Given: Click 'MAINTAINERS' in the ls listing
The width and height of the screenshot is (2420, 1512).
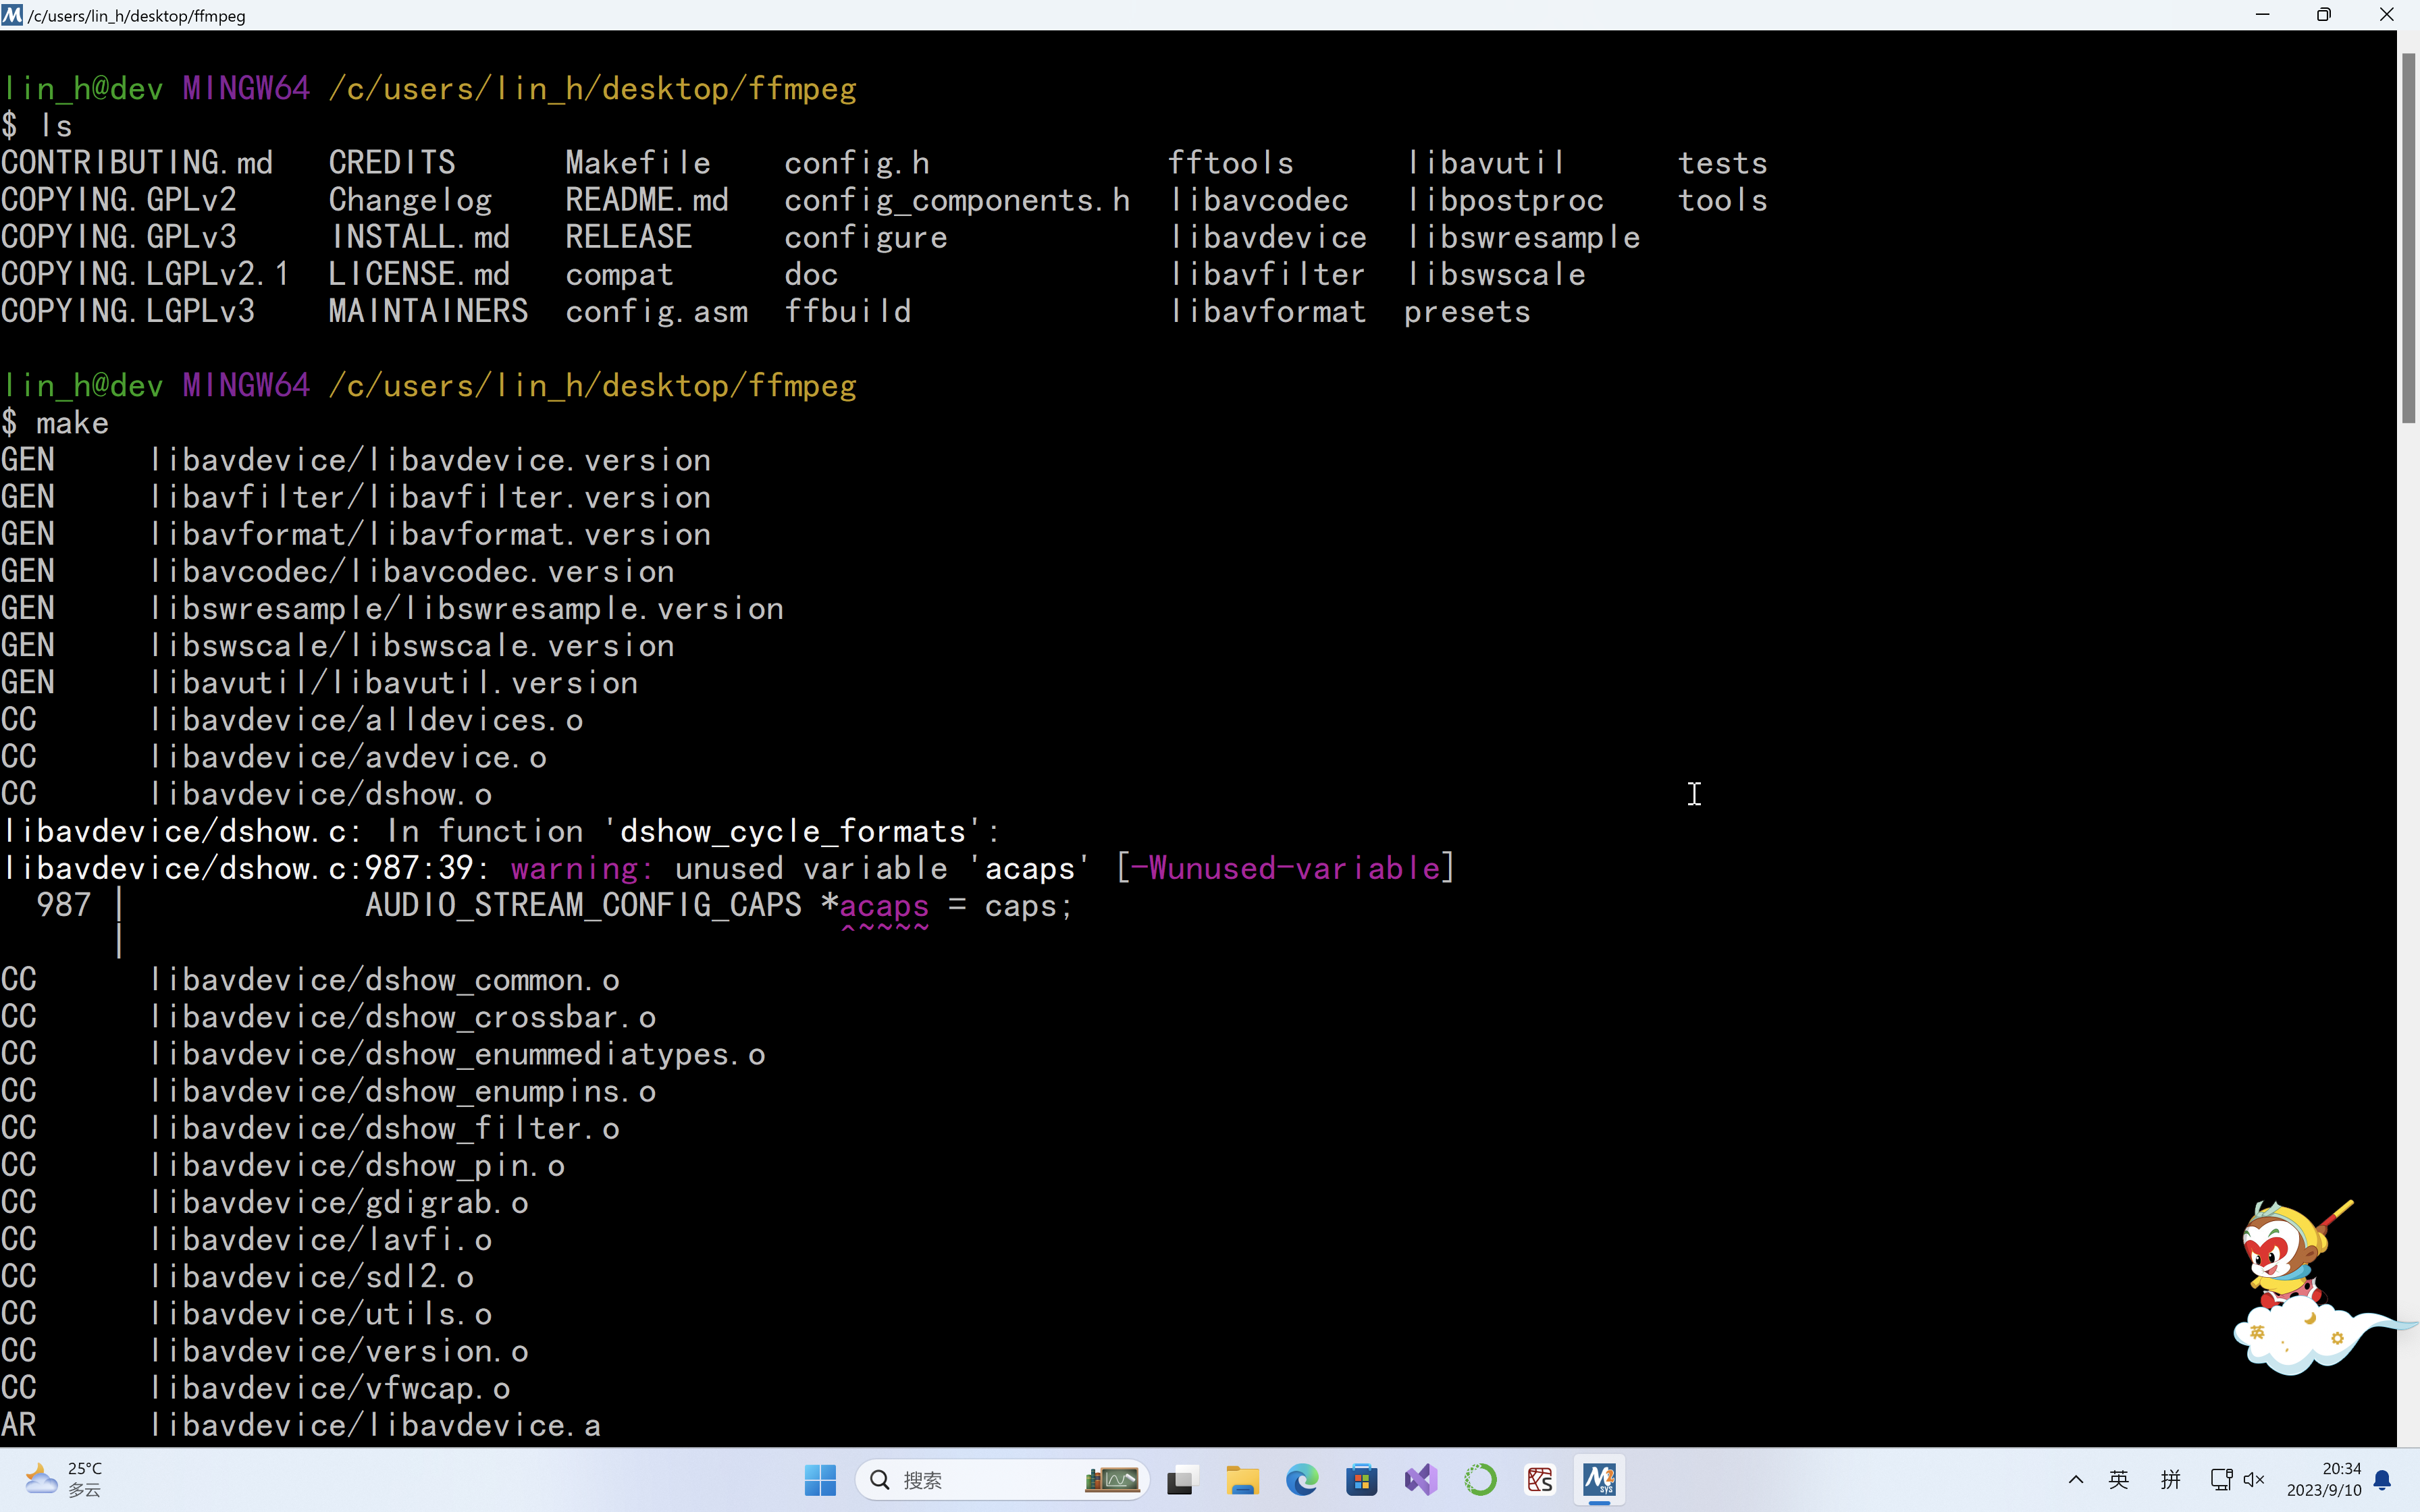Looking at the screenshot, I should point(428,311).
